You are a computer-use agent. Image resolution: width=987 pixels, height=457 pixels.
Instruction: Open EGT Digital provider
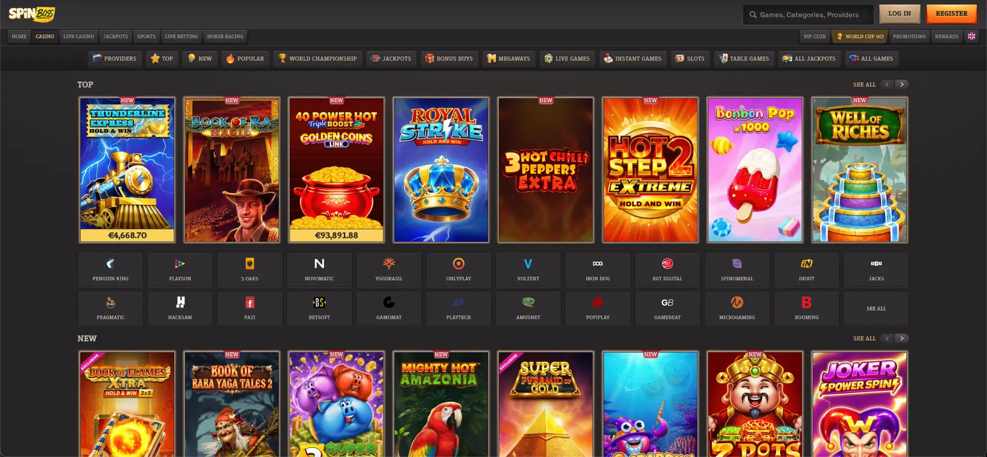(x=668, y=269)
